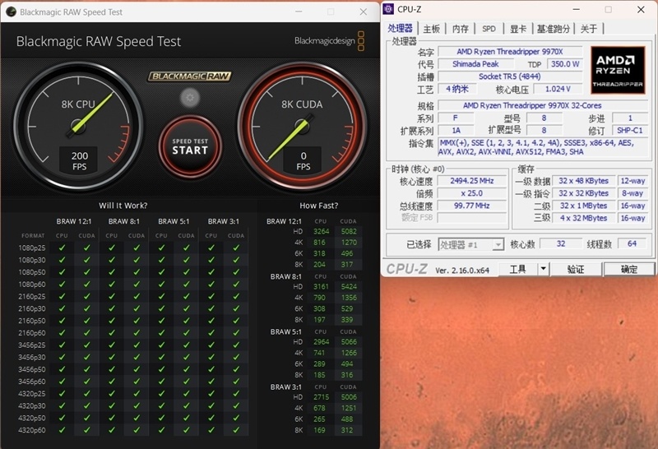This screenshot has width=658, height=449.
Task: Click the 8K CPU gauge dial
Action: coord(80,123)
